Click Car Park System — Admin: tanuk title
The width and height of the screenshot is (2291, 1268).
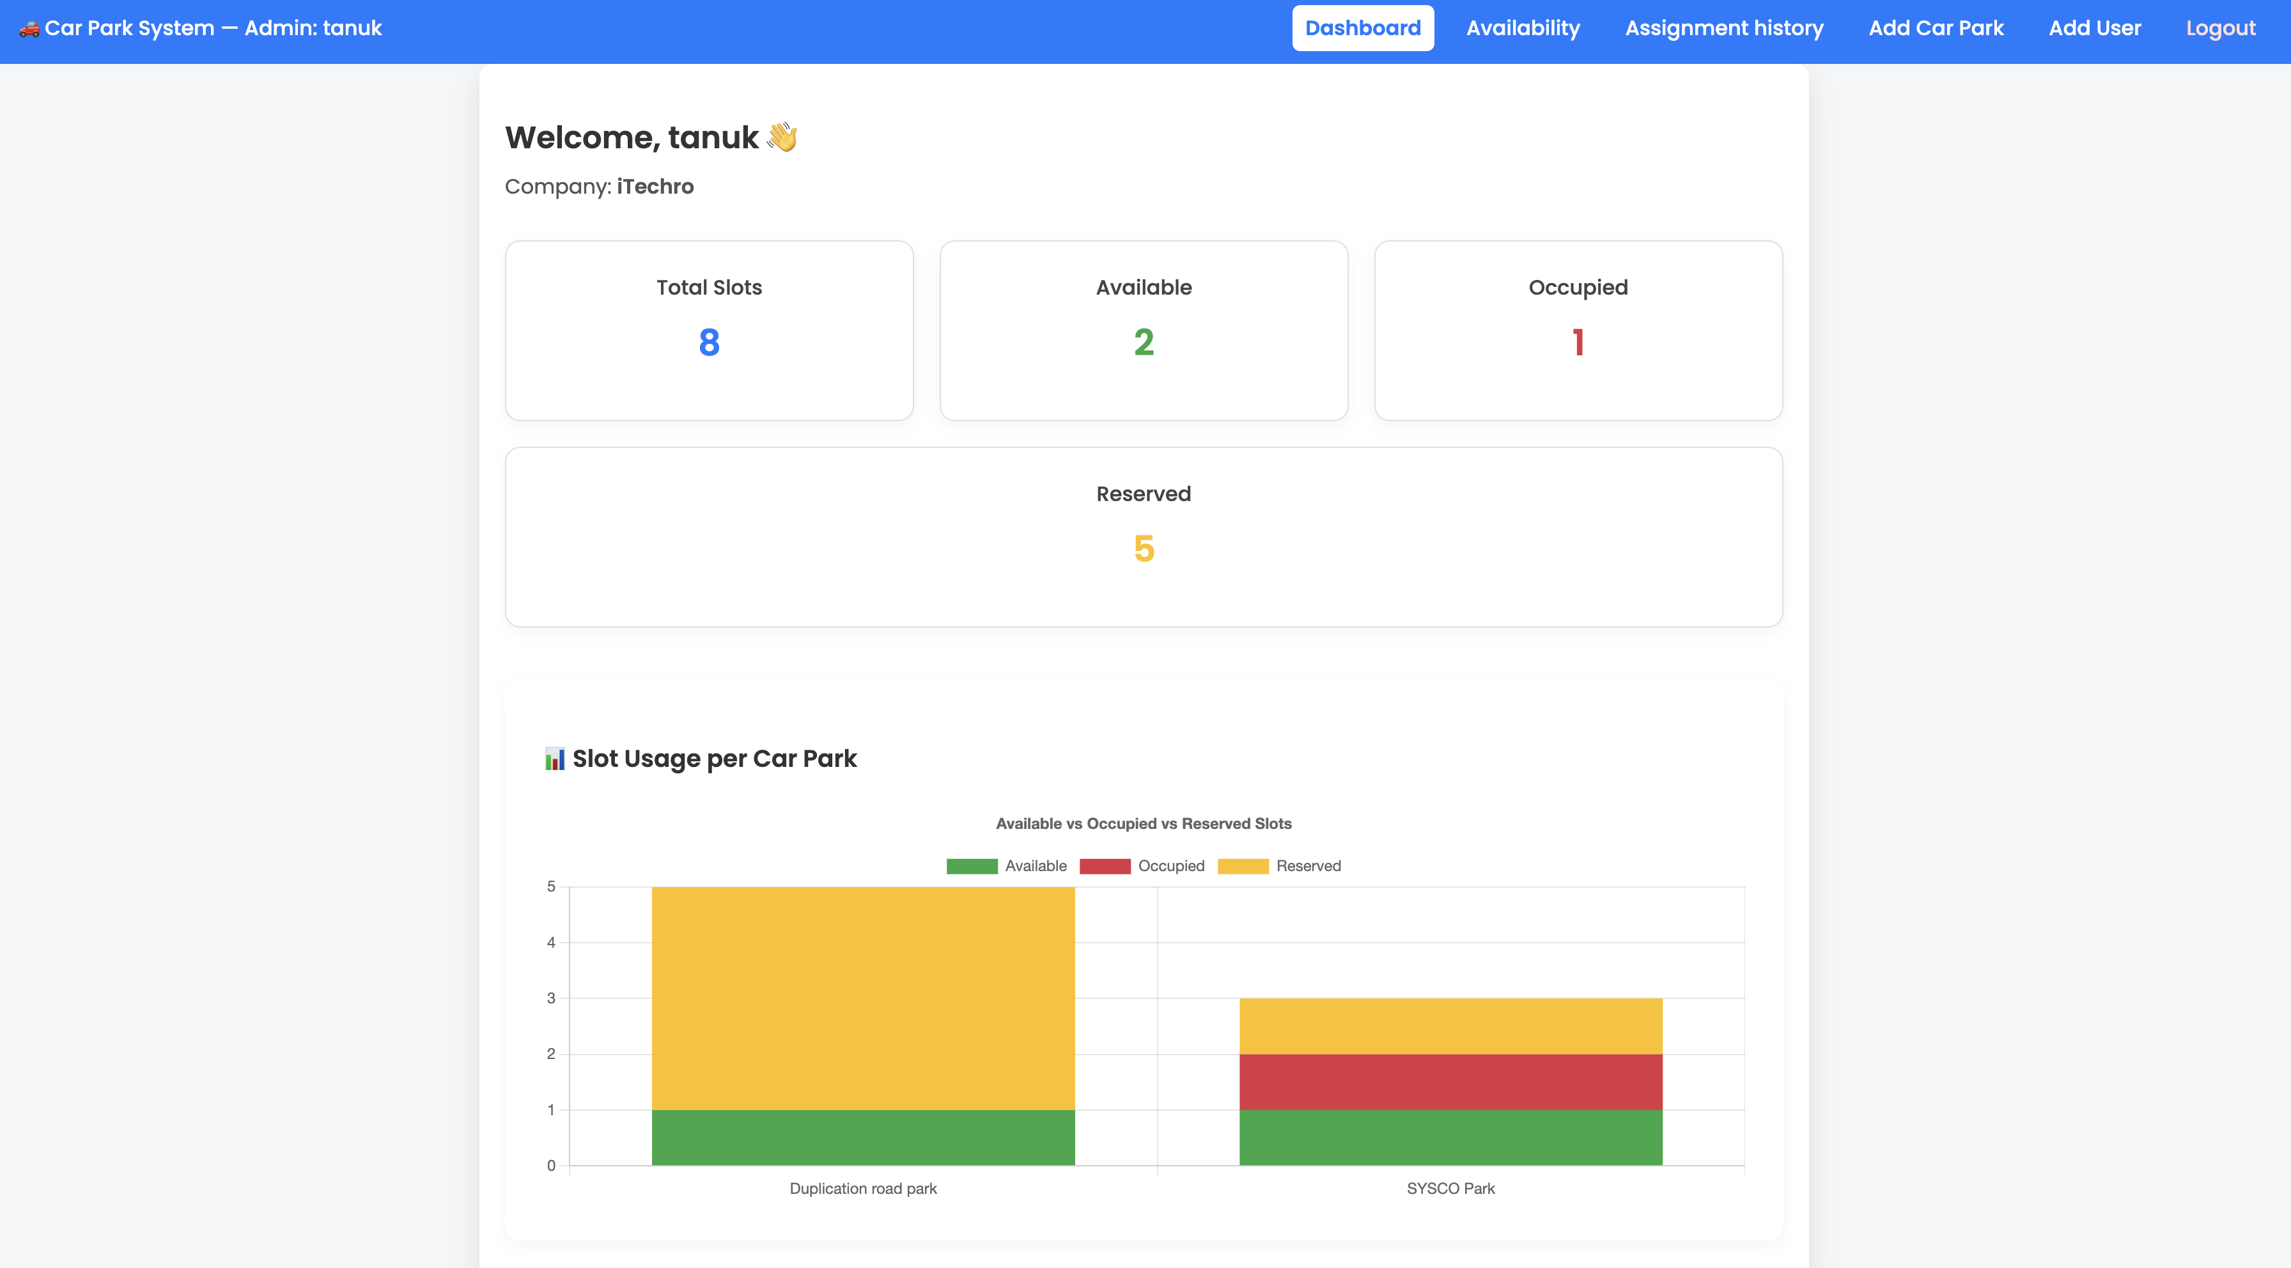[213, 29]
